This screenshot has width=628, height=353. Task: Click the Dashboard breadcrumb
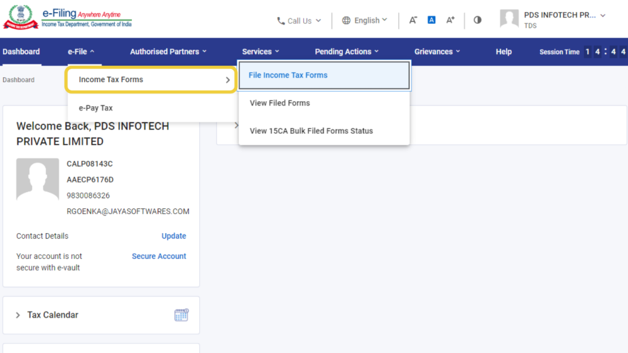coord(18,80)
